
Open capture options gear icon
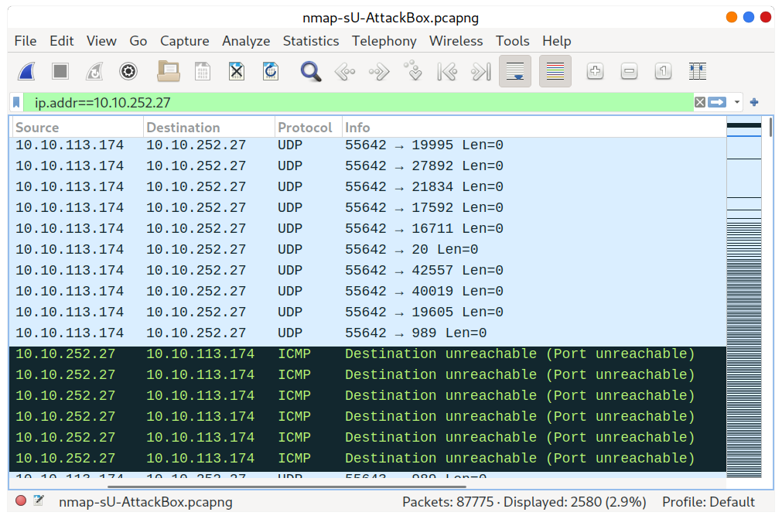click(128, 71)
